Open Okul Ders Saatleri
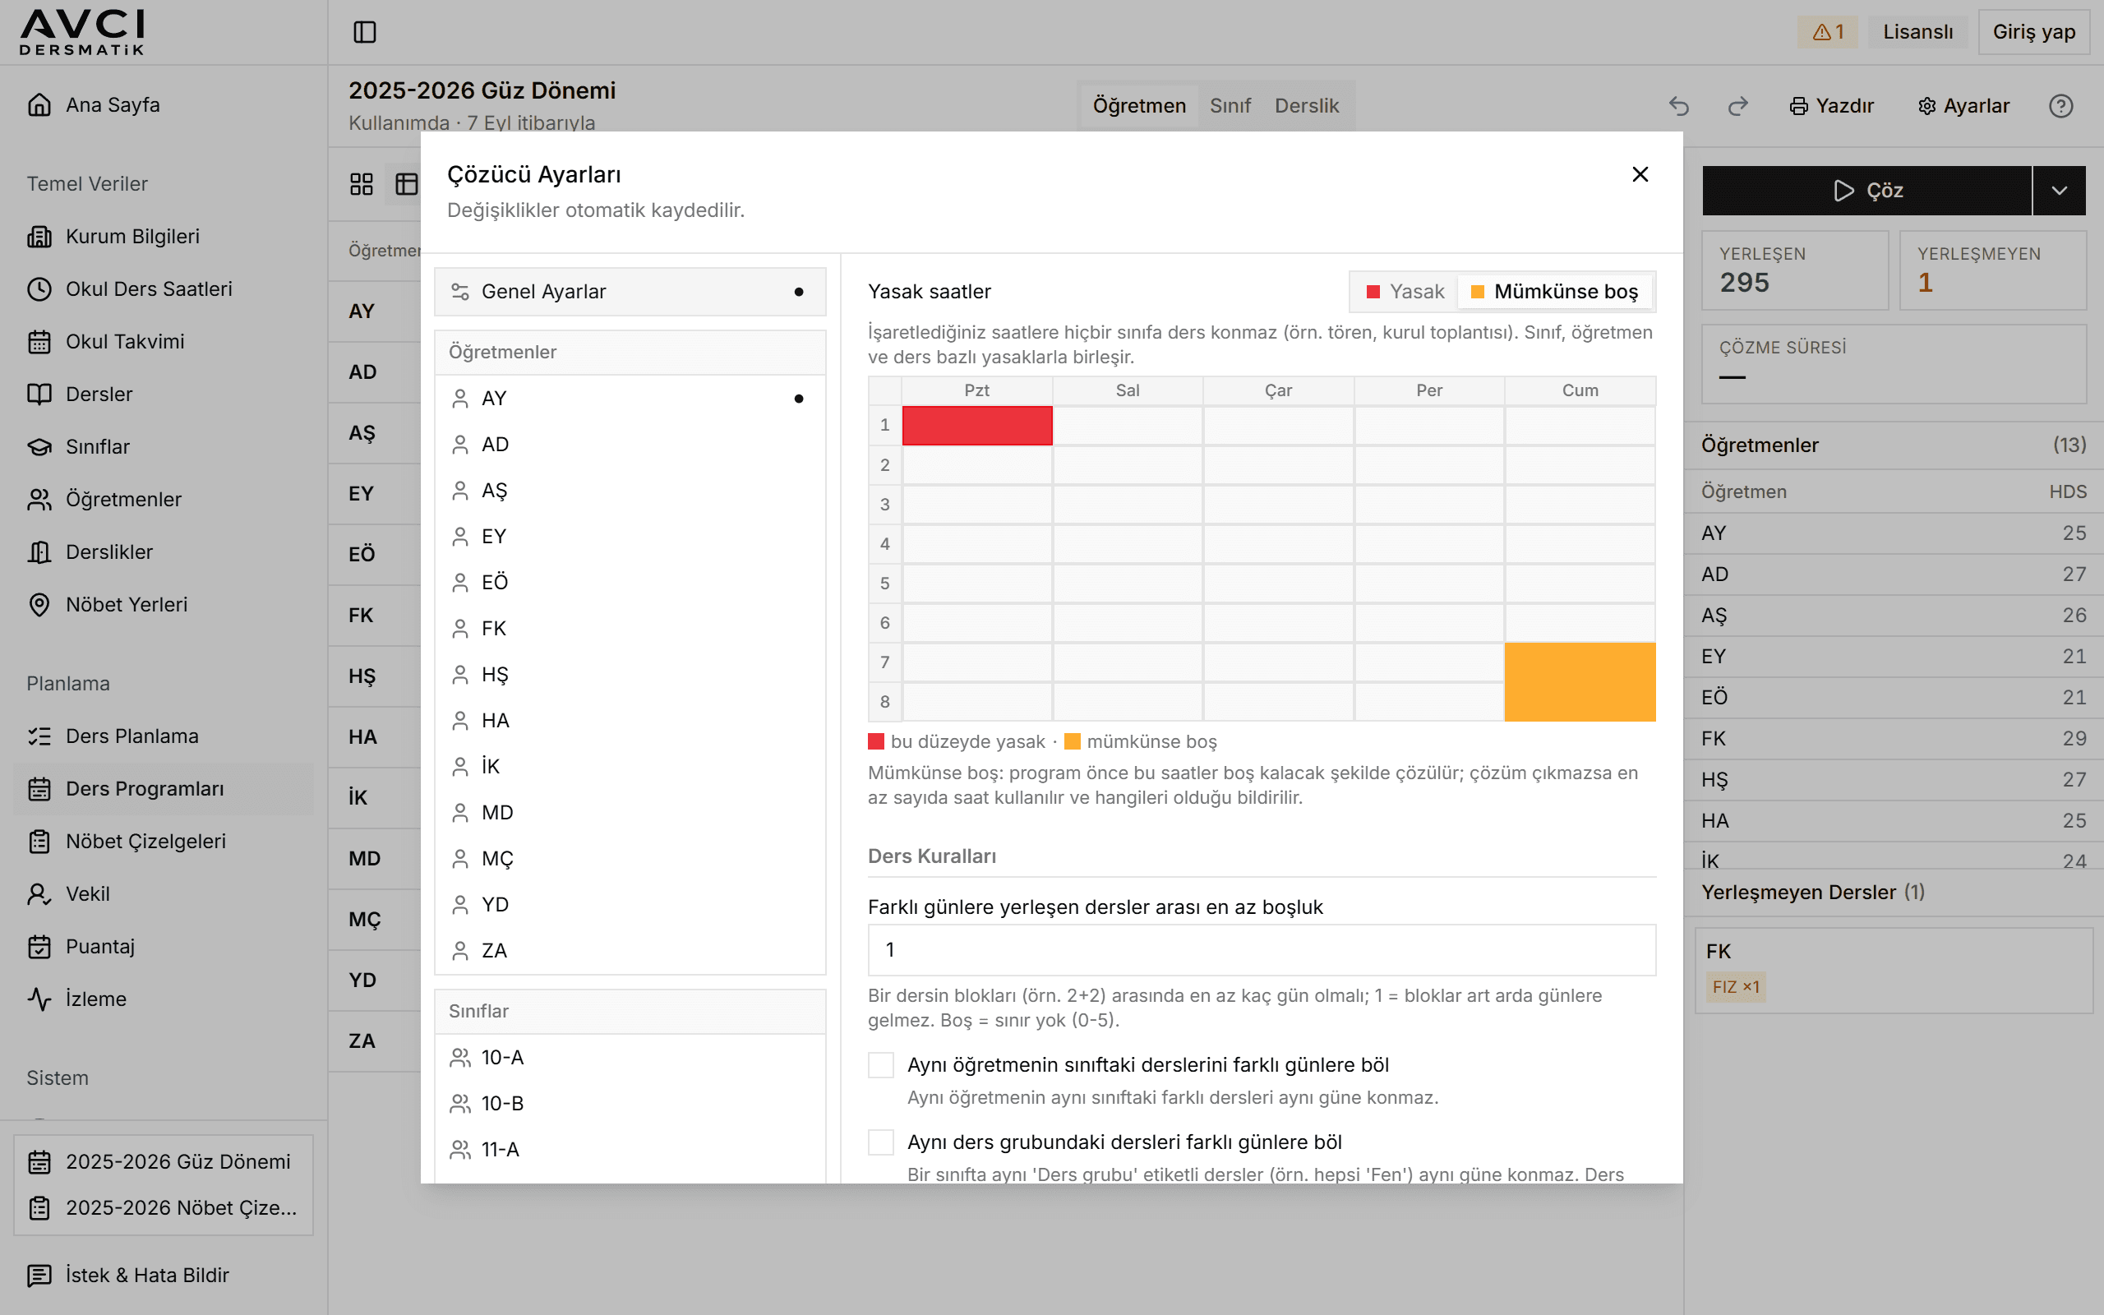The height and width of the screenshot is (1315, 2104). point(164,288)
